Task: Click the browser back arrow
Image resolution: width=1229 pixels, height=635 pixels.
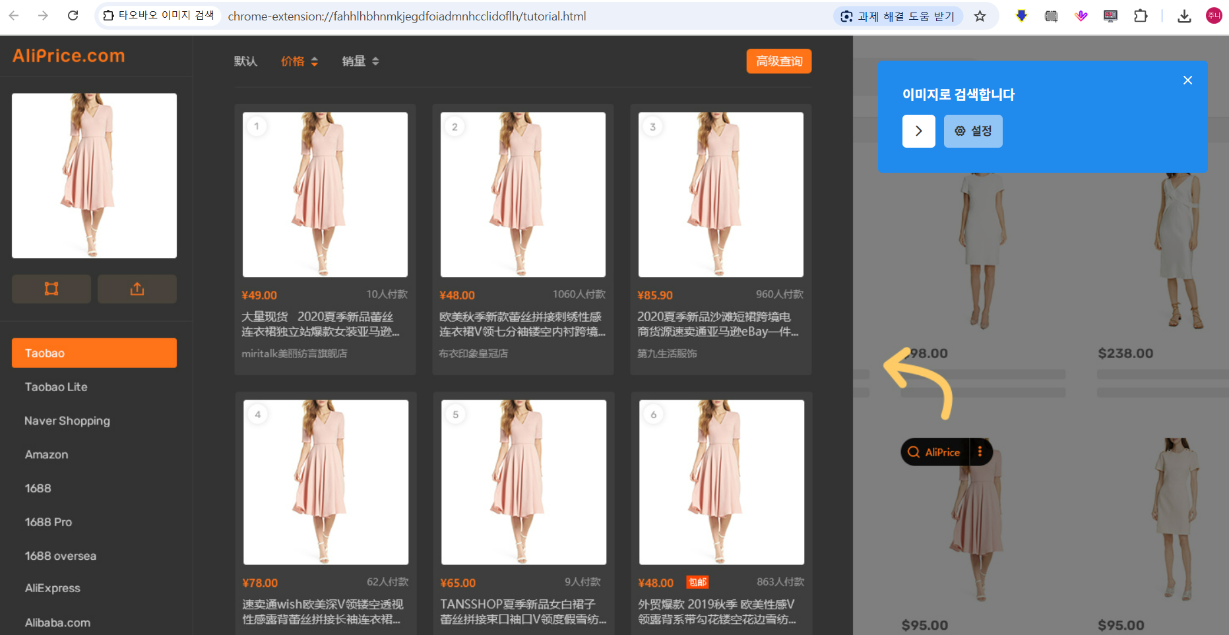Action: coord(14,16)
